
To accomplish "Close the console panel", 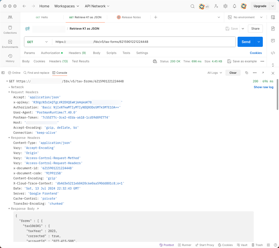I will 273,73.
